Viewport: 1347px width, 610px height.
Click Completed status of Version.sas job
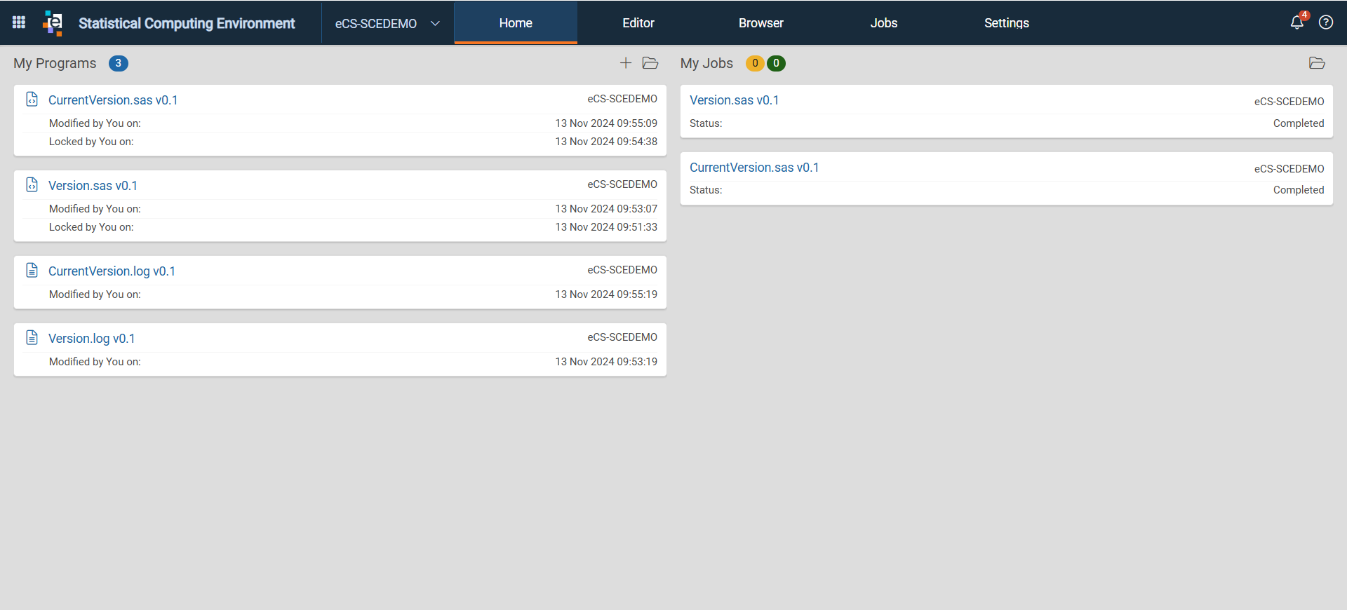[x=1299, y=123]
